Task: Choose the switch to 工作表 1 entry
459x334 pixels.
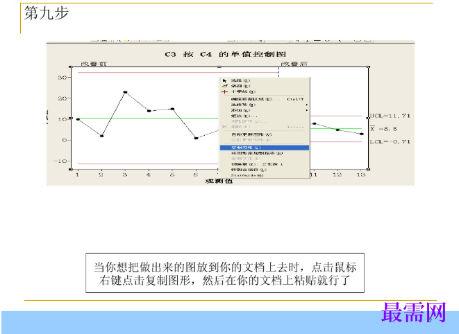Action: [265, 164]
